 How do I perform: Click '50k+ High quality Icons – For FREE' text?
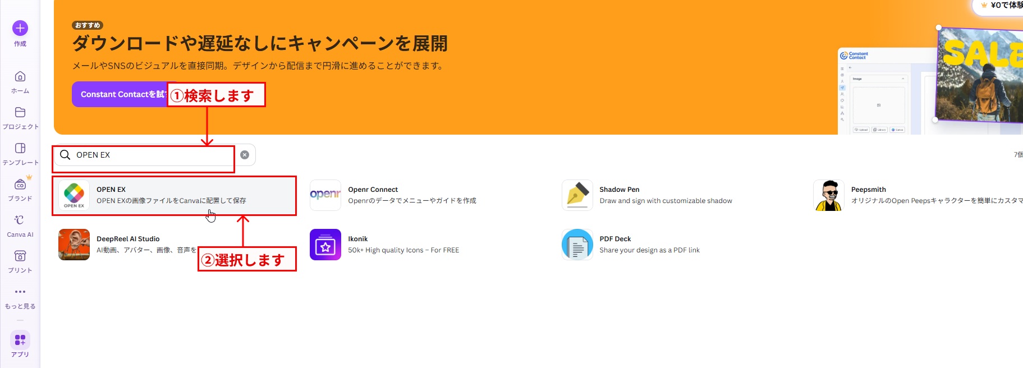403,250
